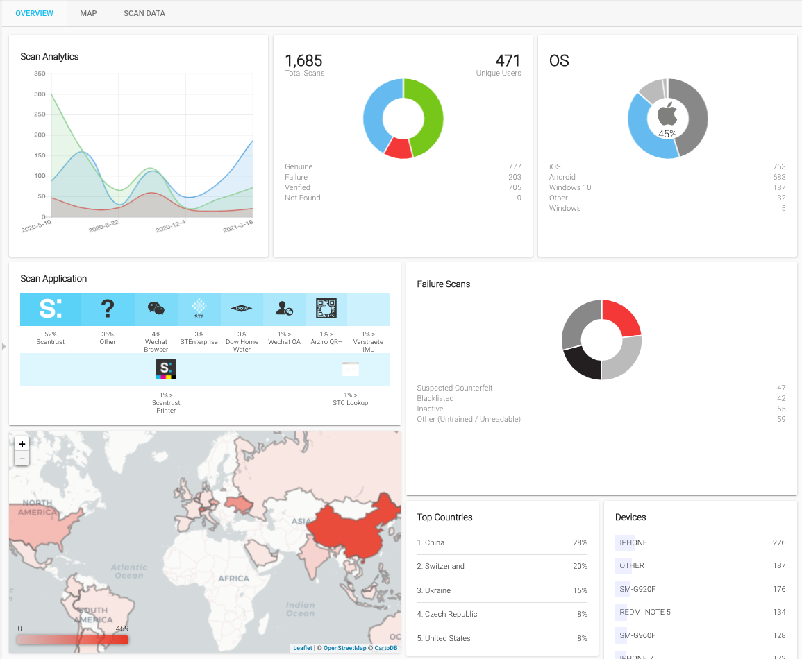
Task: Click the question mark Other icon
Action: click(x=108, y=309)
